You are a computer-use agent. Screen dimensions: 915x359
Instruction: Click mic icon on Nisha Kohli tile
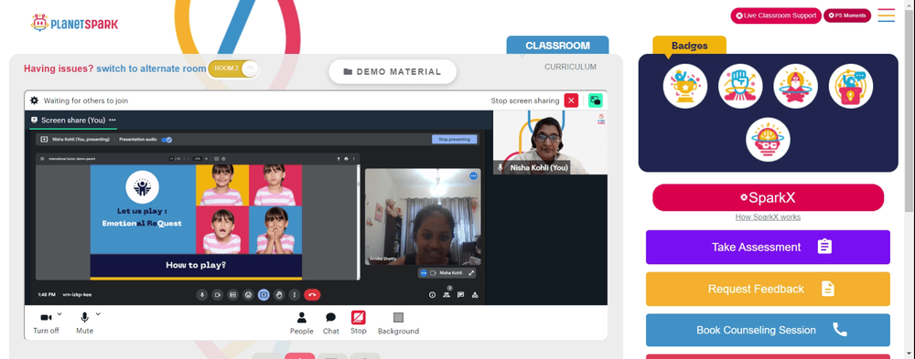501,168
